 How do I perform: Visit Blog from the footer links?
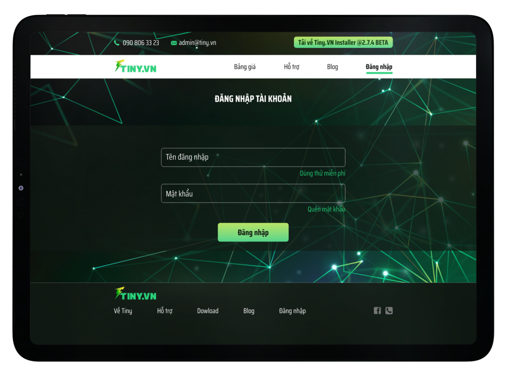tap(248, 311)
